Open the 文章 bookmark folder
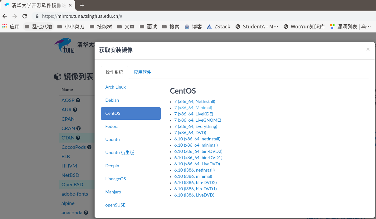 126,27
